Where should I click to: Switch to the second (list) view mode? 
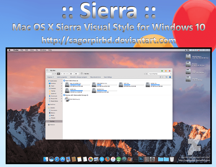(x=61, y=74)
